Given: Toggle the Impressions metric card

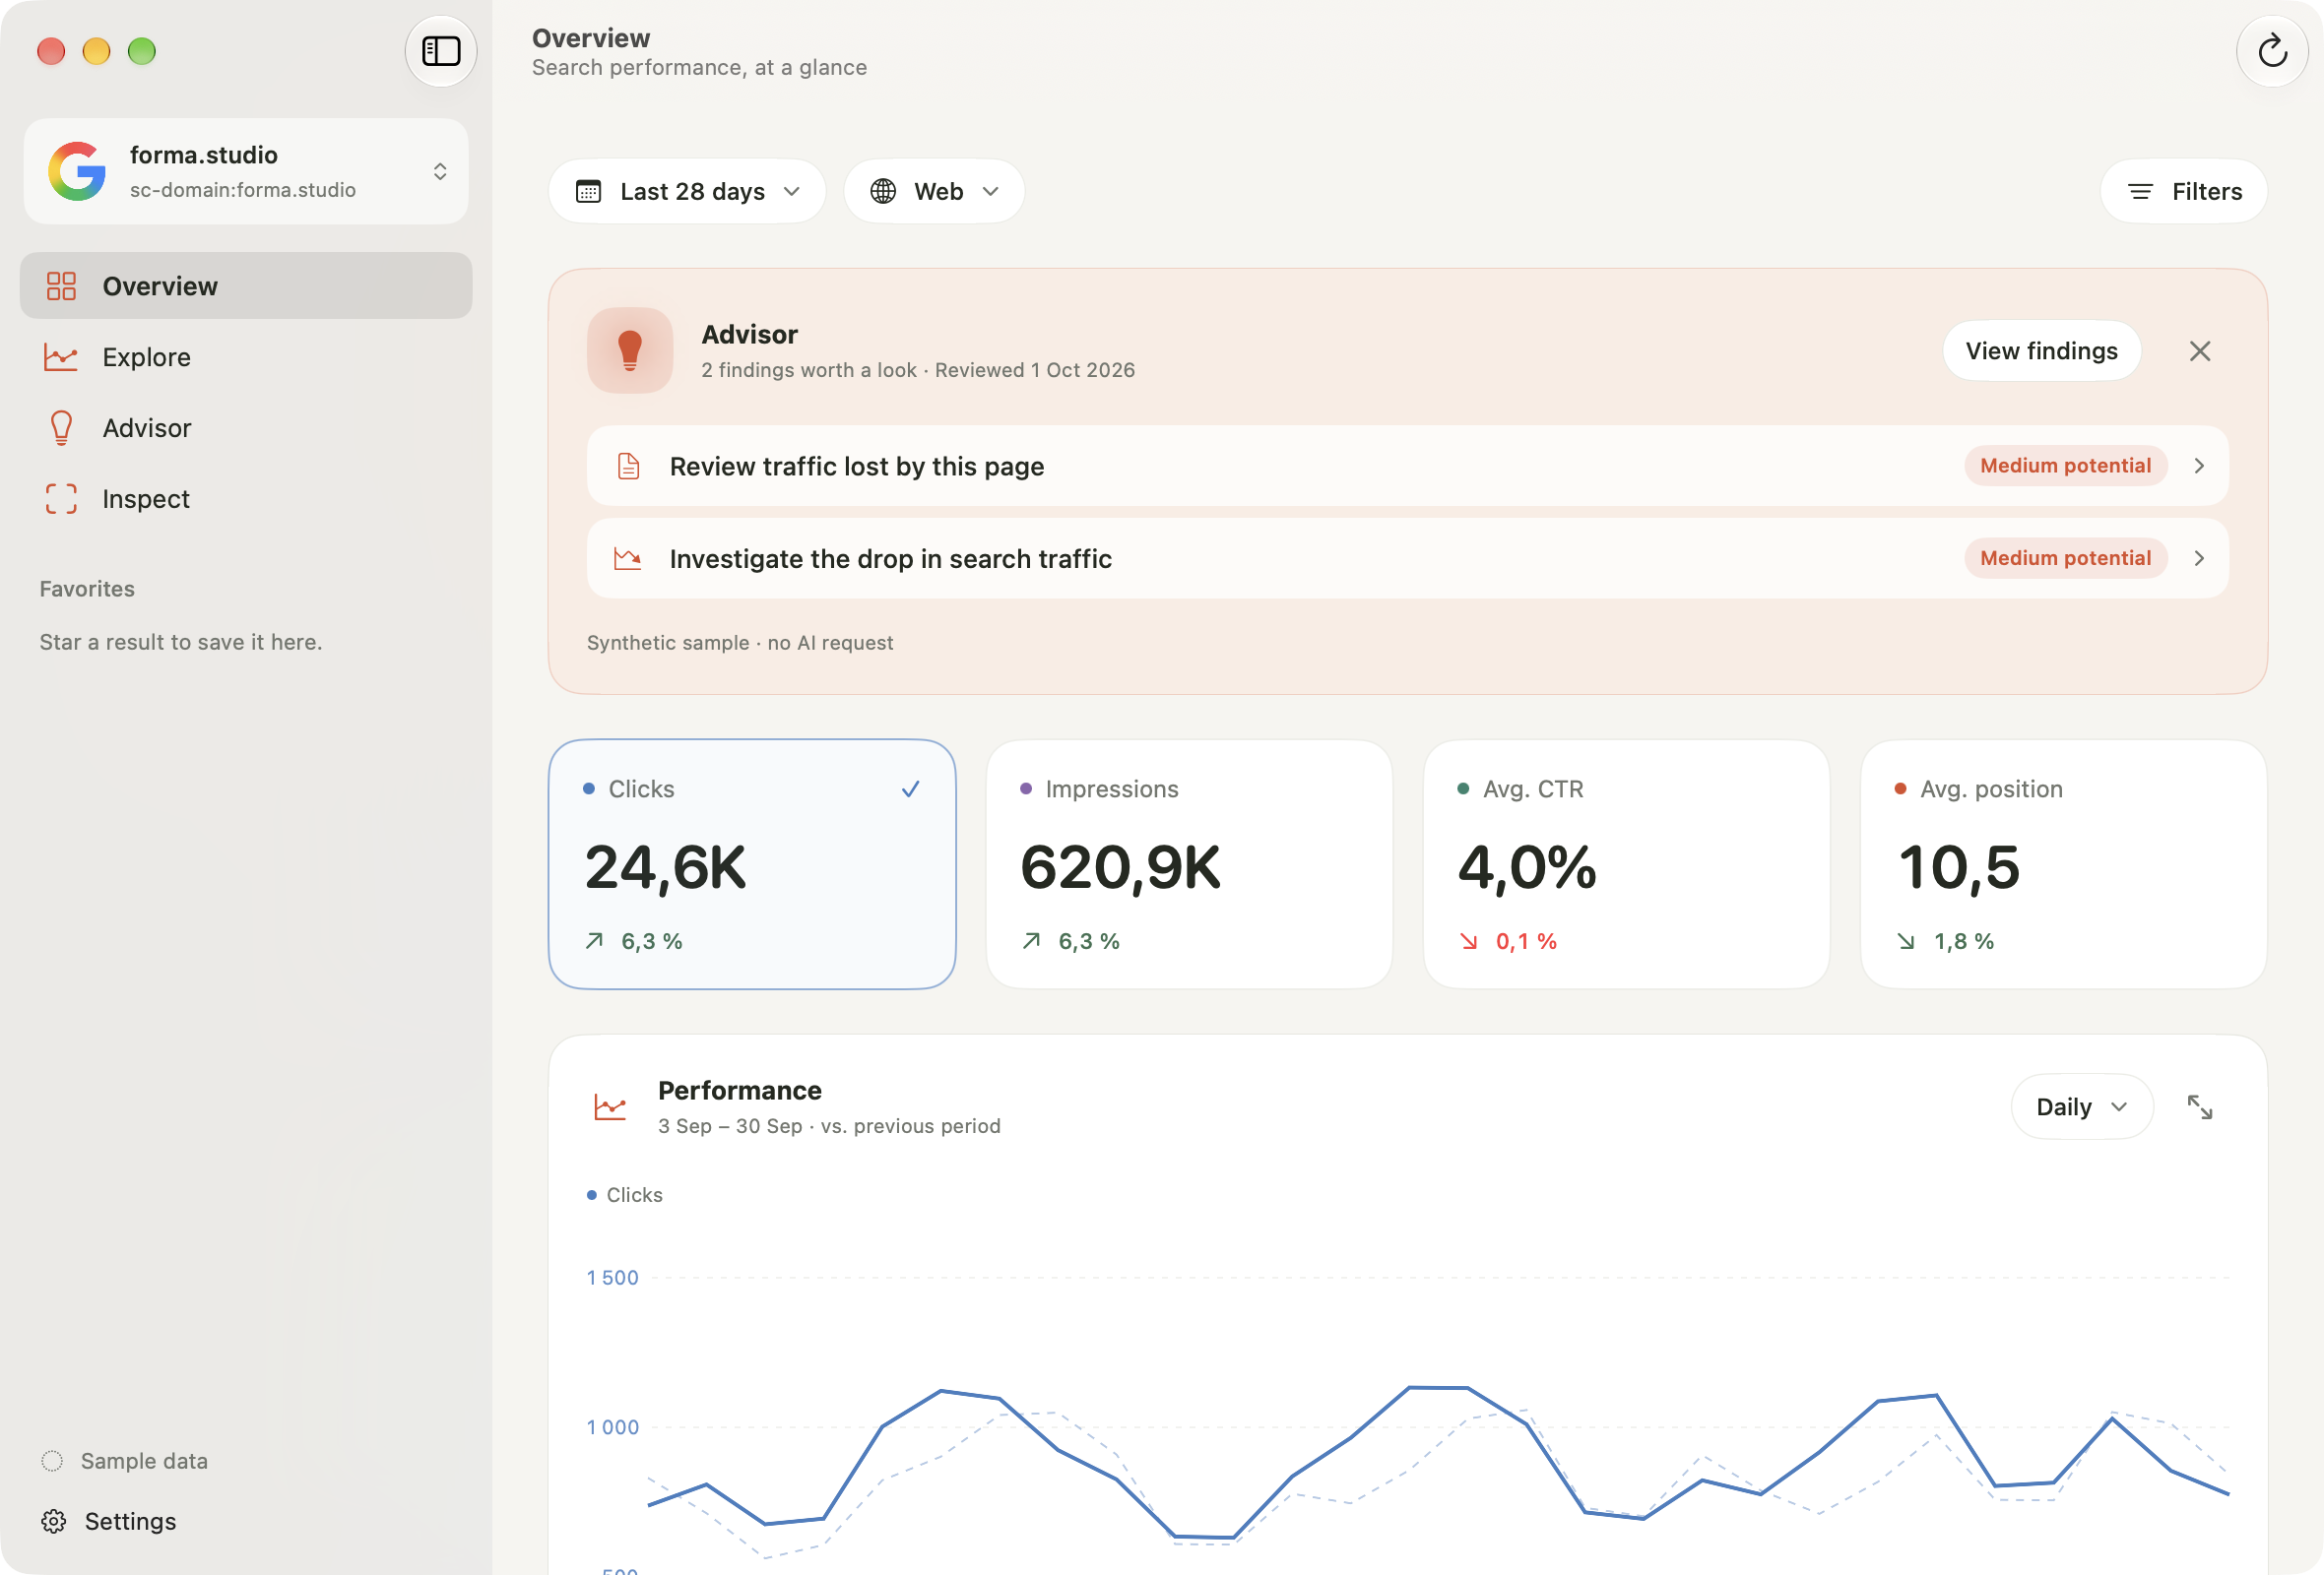Looking at the screenshot, I should (x=1189, y=864).
